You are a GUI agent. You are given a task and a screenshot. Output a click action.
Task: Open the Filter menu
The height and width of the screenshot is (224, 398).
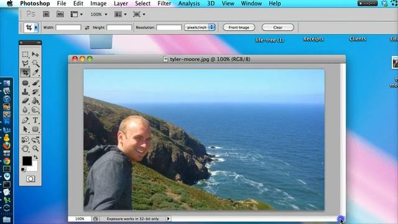click(x=164, y=4)
